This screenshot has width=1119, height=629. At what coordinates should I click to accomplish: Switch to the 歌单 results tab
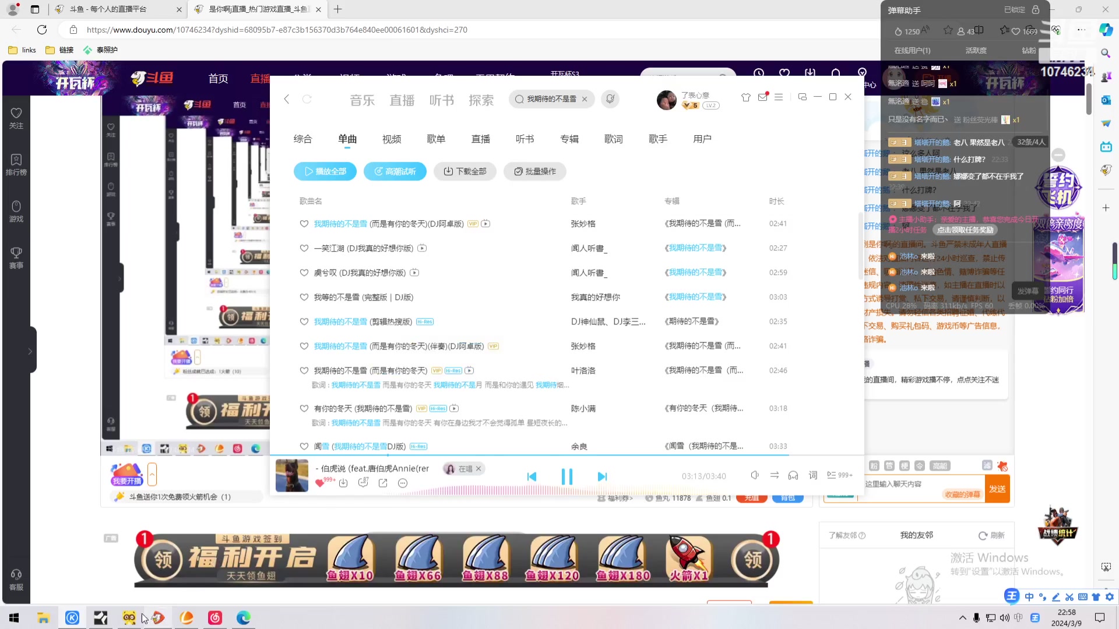coord(436,139)
